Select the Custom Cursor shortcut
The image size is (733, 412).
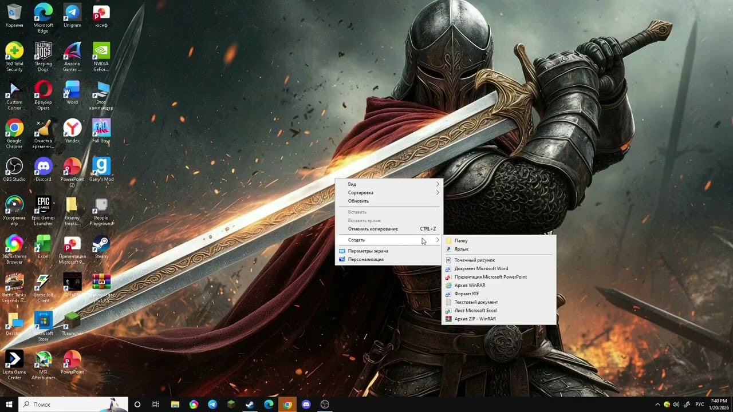(14, 96)
